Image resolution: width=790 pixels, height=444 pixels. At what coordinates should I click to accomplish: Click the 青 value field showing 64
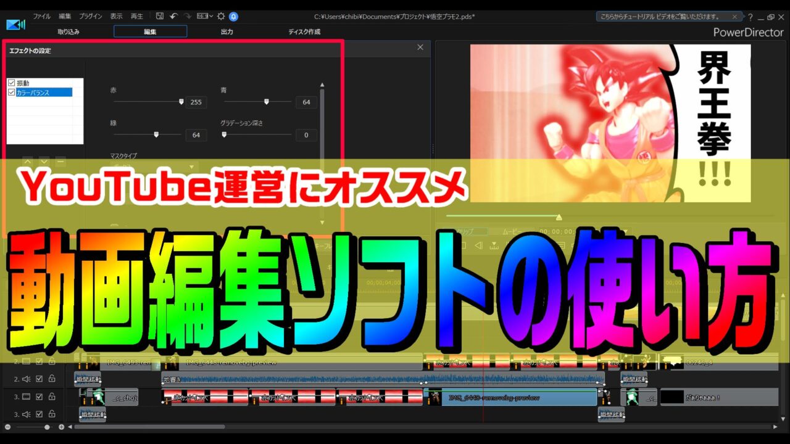(x=306, y=102)
